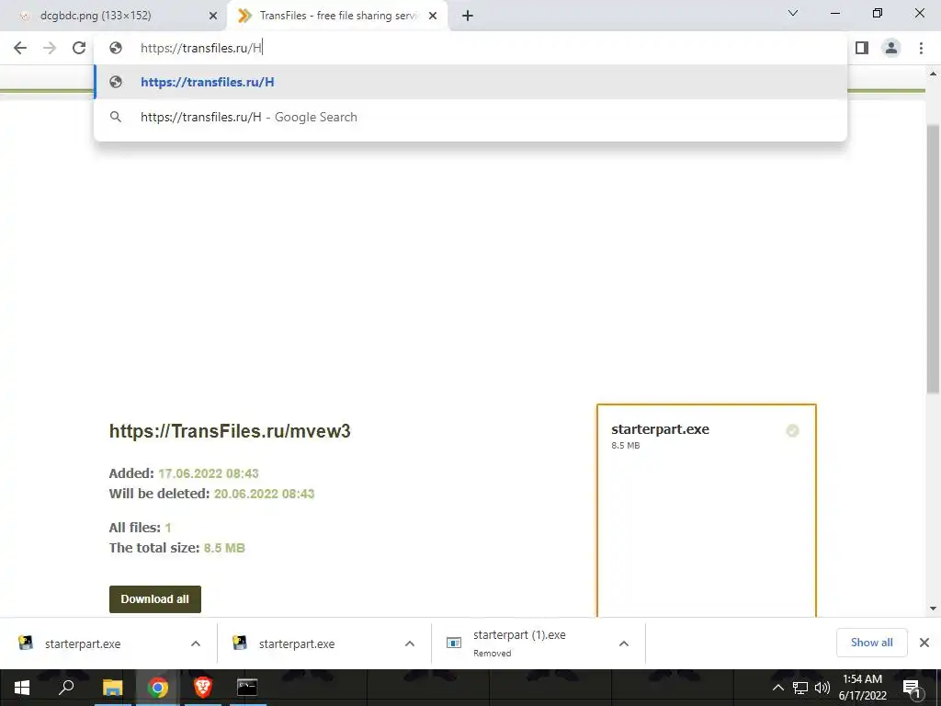
Task: Choose the Google Search suggestion for transfiles.ru/H
Action: click(470, 117)
